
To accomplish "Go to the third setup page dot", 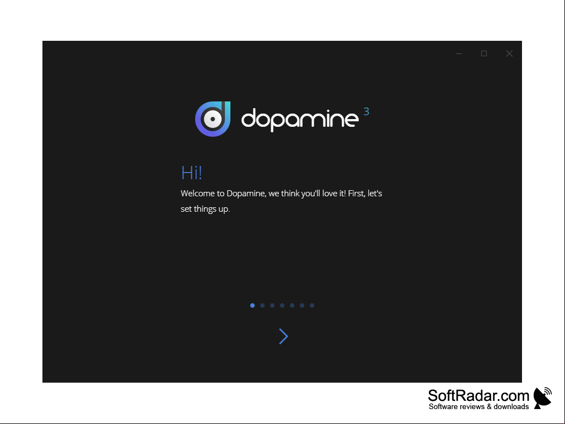I will pyautogui.click(x=272, y=305).
